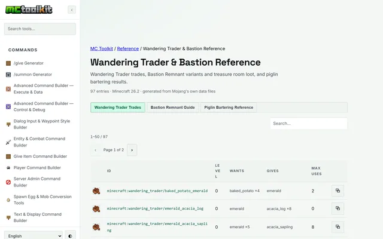Open Player Command Builder
The height and width of the screenshot is (239, 383).
point(37,167)
